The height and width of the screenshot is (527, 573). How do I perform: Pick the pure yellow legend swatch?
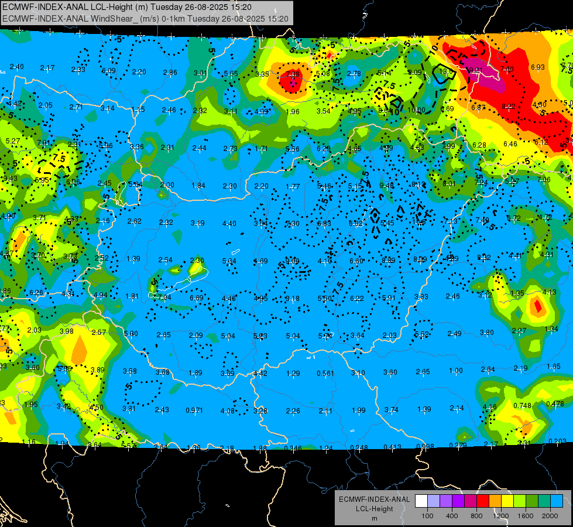pos(507,501)
